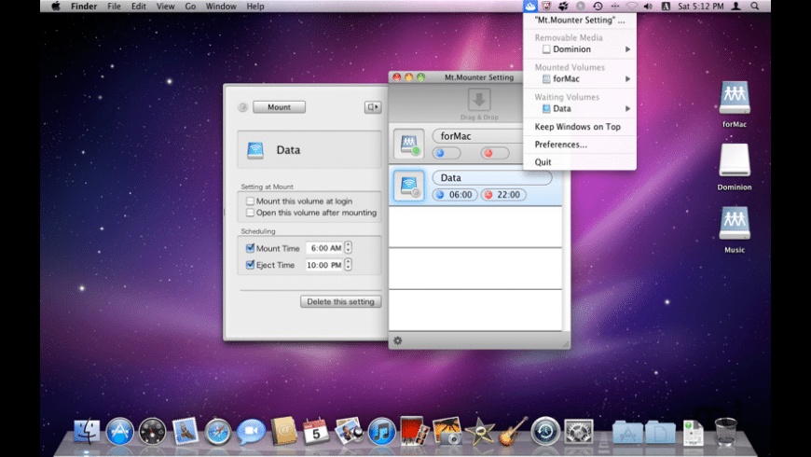Select Keep Windows on Top menu item
This screenshot has width=811, height=457.
(577, 127)
